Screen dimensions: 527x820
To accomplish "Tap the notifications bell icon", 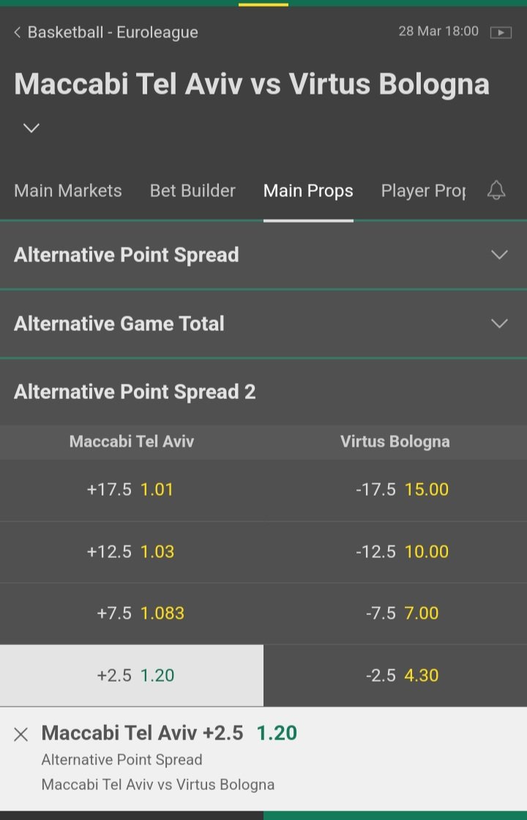I will click(496, 191).
